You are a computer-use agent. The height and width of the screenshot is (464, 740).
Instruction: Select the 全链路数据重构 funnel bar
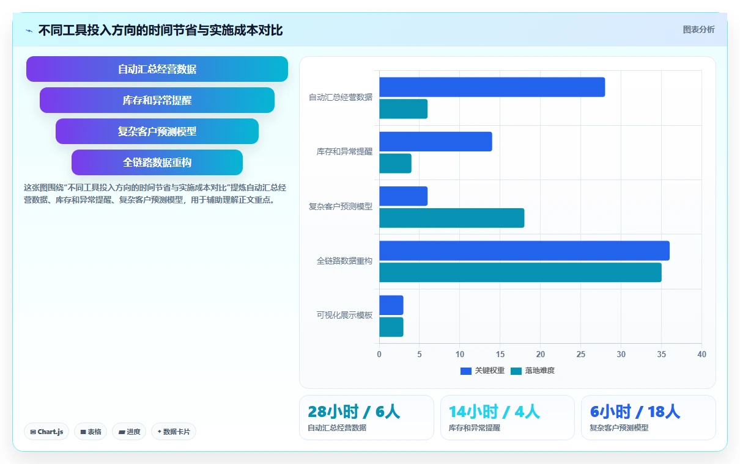pos(157,162)
